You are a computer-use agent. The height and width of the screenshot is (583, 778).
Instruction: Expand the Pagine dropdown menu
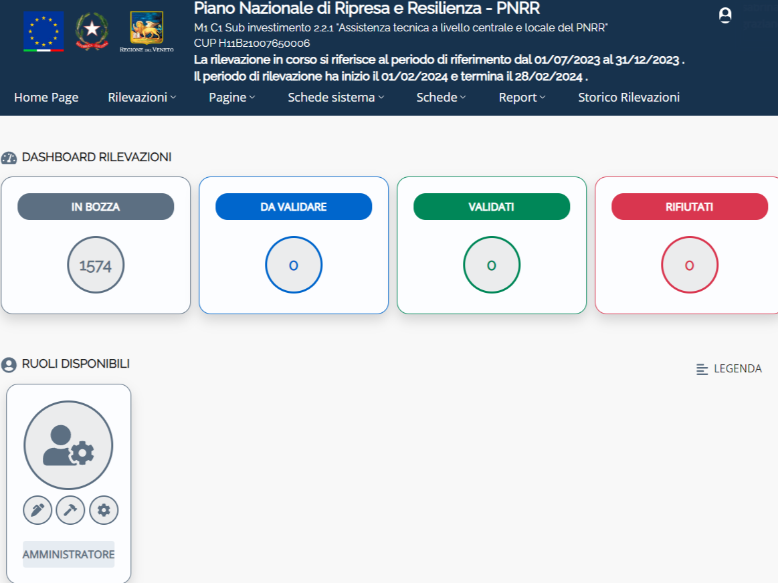pos(231,98)
